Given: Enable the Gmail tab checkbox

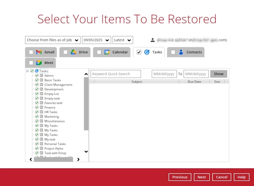Looking at the screenshot, I should point(31,52).
